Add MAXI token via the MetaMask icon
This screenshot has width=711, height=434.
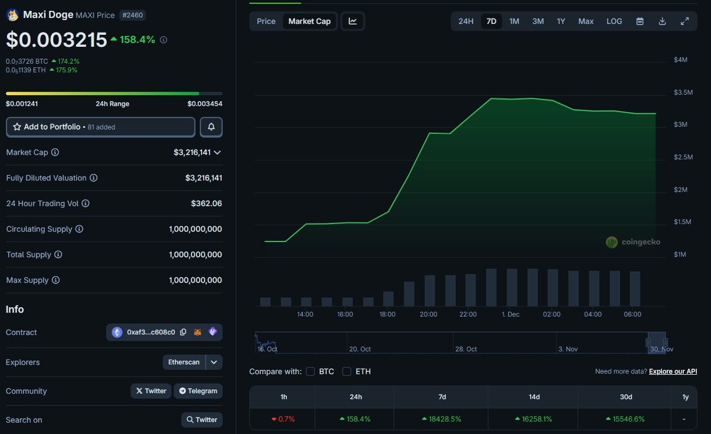point(198,332)
